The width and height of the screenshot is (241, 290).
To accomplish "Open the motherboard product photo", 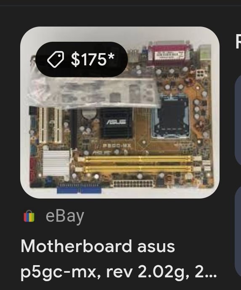I will click(120, 113).
